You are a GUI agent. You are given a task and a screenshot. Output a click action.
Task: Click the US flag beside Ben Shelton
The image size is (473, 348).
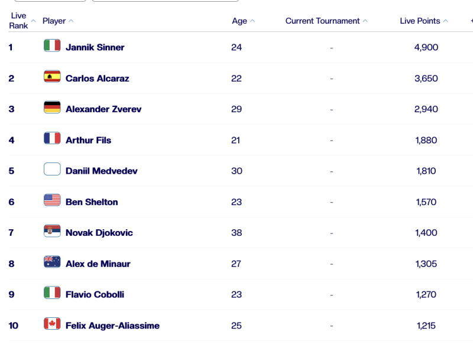click(52, 200)
